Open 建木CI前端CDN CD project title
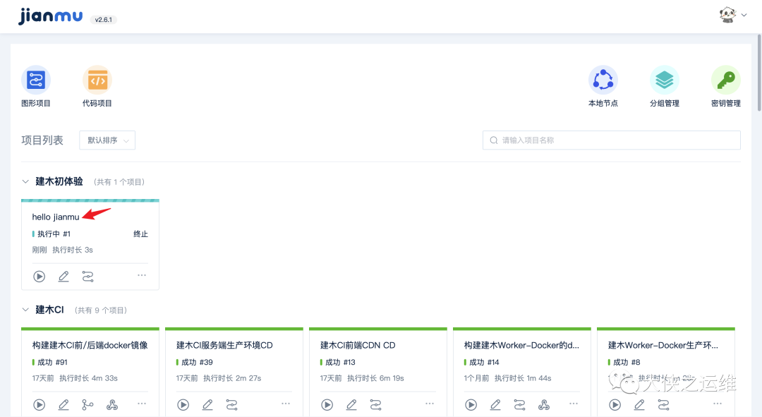 click(358, 345)
